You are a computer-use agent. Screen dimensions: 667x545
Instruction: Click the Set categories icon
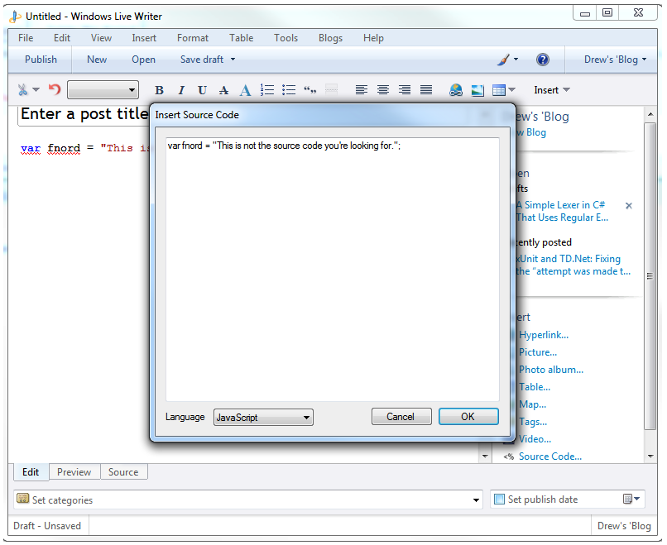[23, 499]
